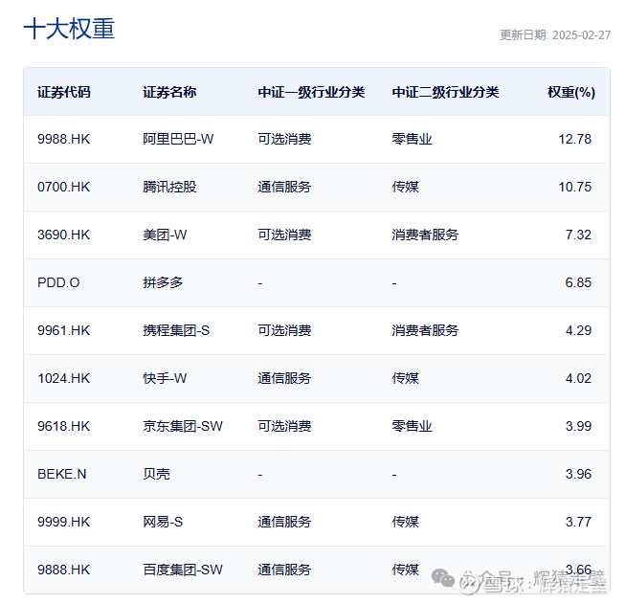Select stock code 9618.HK
The width and height of the screenshot is (625, 604).
pos(64,426)
